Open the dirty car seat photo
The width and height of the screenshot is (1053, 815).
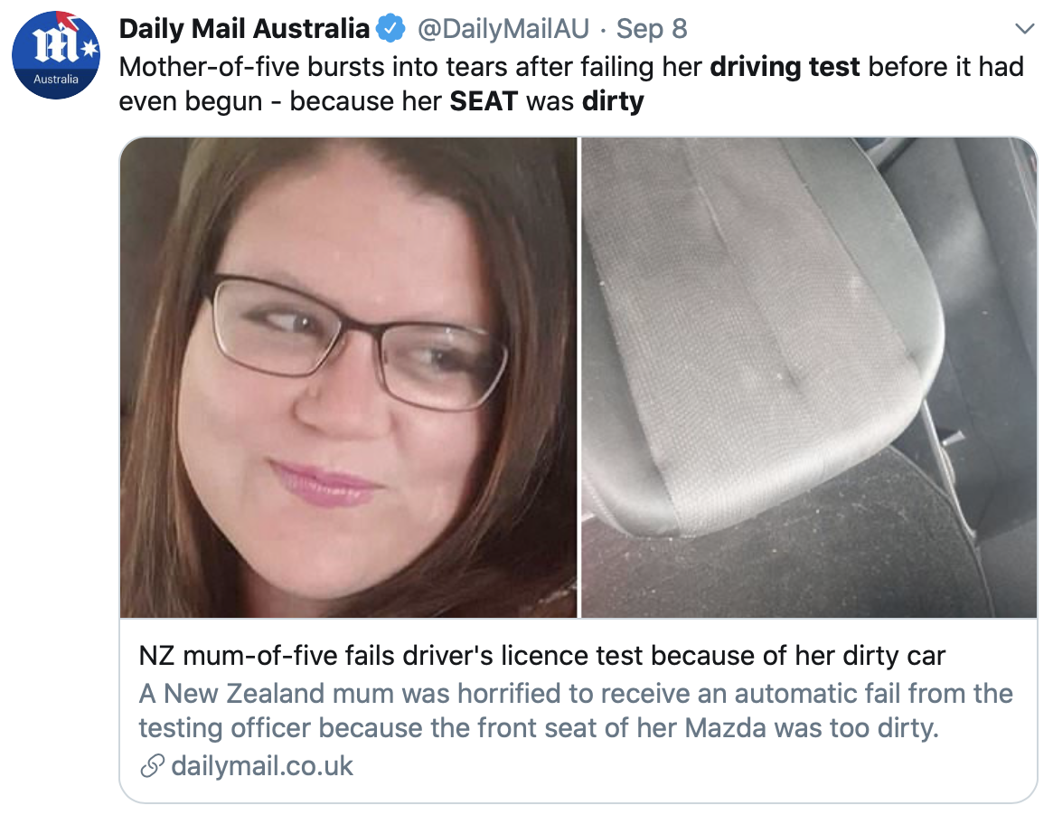[x=809, y=377]
